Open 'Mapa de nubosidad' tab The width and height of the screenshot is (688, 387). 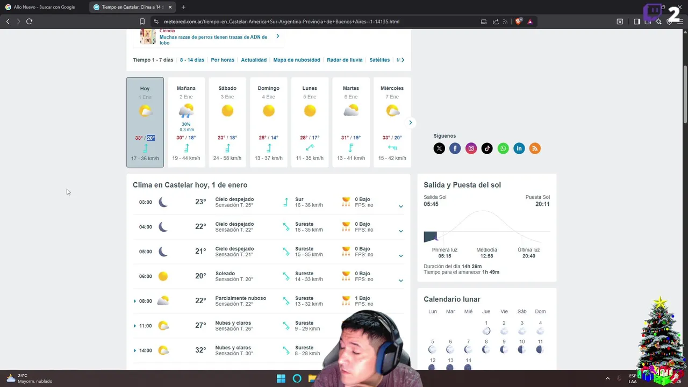click(297, 60)
